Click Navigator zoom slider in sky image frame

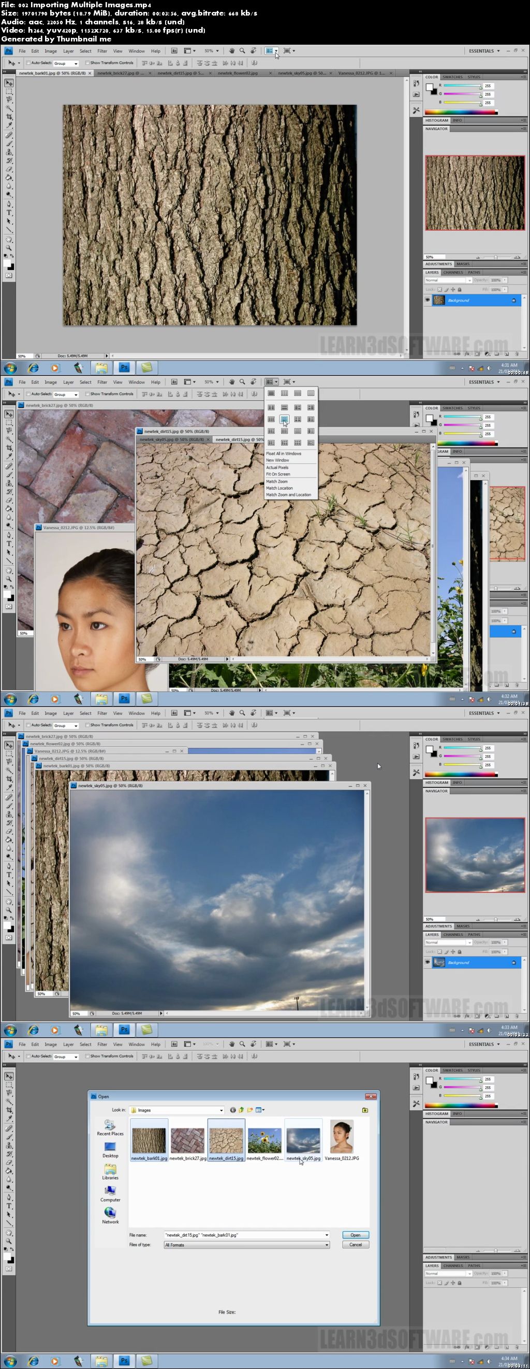coord(495,919)
